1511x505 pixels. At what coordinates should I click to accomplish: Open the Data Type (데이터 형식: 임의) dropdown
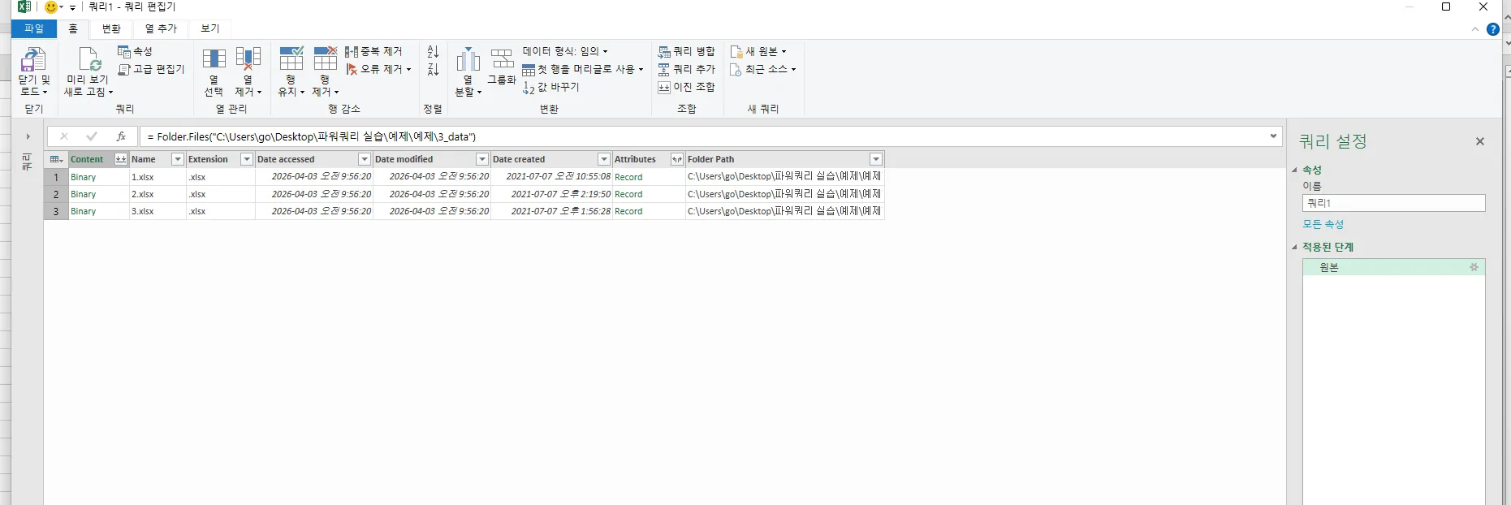[x=565, y=51]
